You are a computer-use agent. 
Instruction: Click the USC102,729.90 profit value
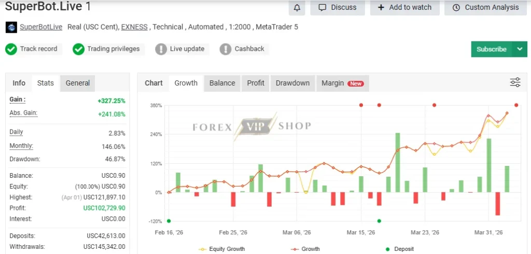104,208
